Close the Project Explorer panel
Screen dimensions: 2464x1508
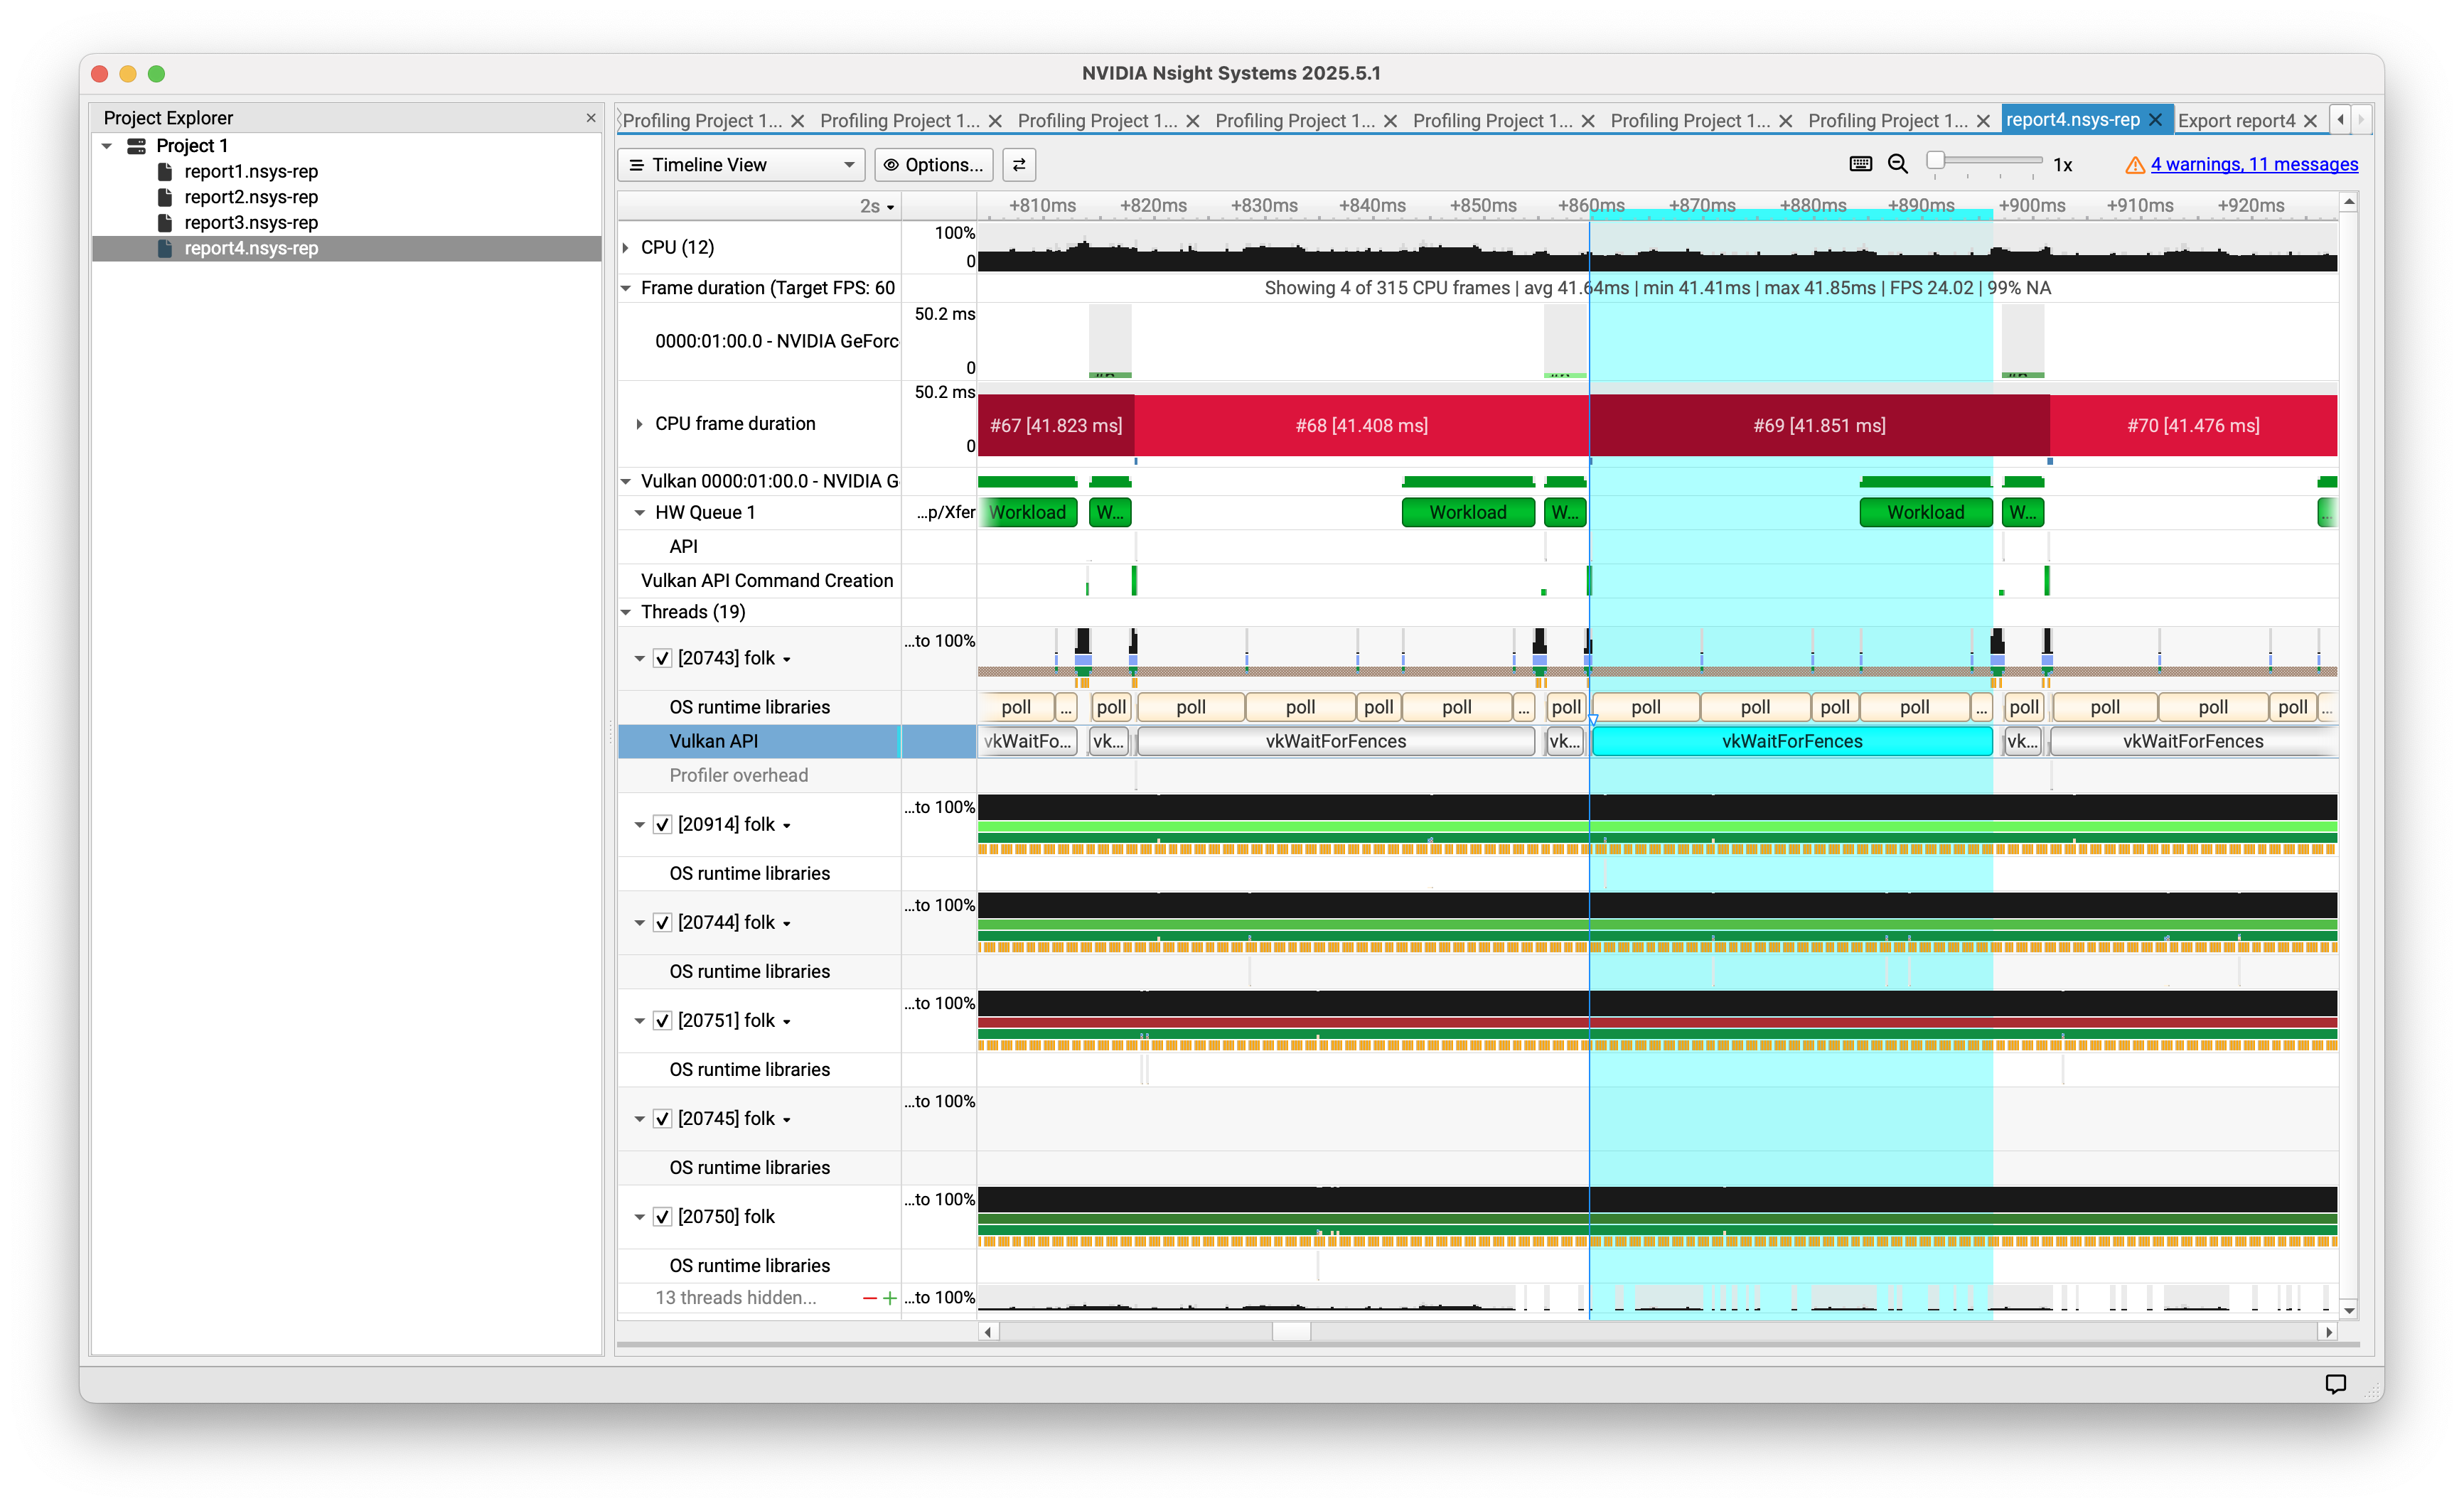click(x=591, y=118)
